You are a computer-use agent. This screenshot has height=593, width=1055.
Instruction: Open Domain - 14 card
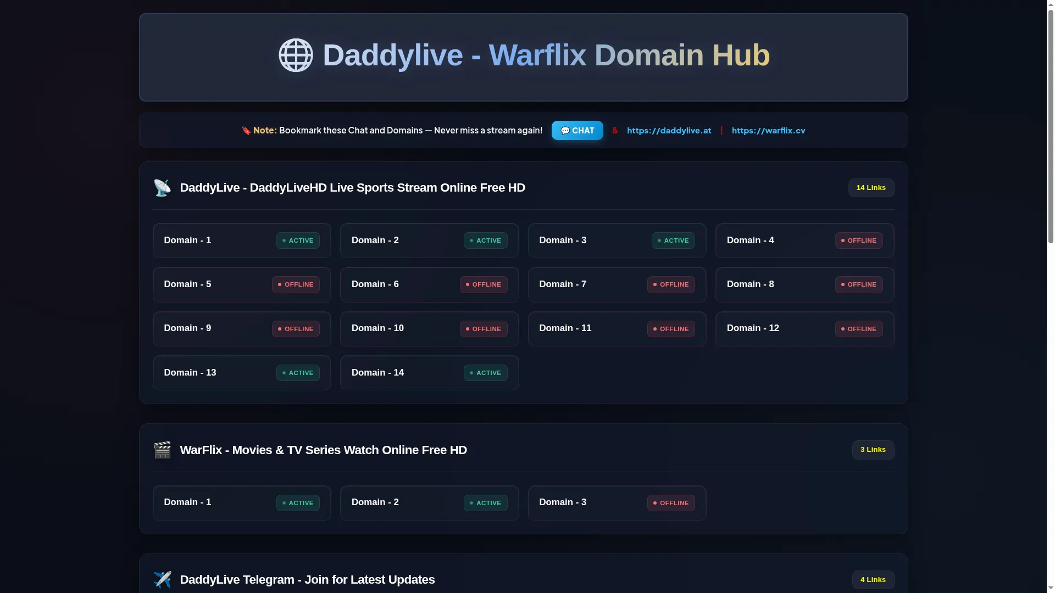coord(429,373)
